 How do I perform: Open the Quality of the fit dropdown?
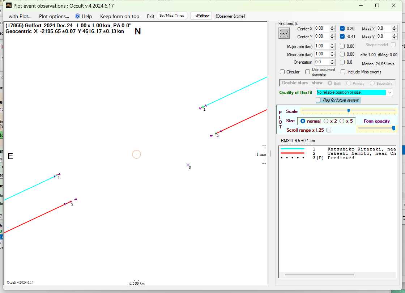pos(389,93)
